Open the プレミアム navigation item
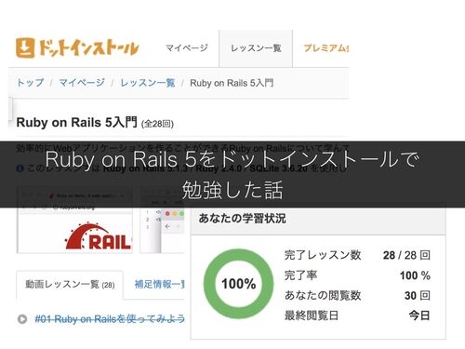Screen dimensions: 465x349 [325, 48]
